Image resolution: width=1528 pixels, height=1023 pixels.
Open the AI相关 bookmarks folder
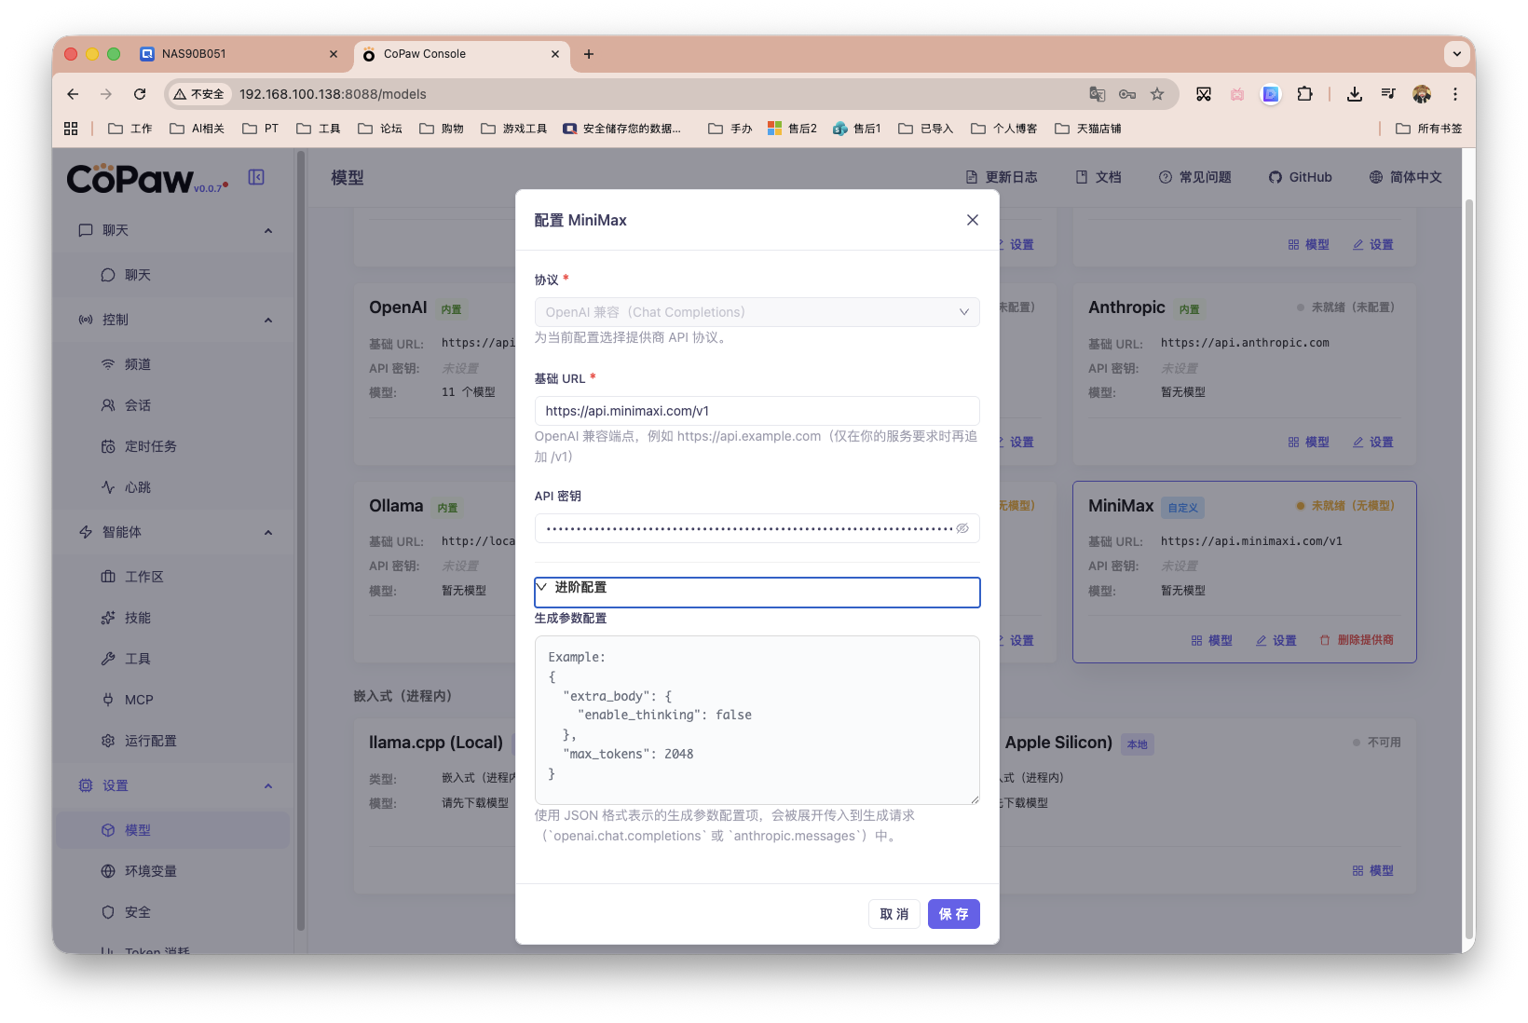(x=198, y=129)
